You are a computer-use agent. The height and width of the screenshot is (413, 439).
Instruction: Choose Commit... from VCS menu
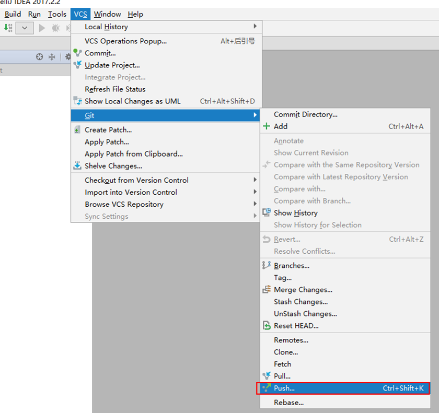pyautogui.click(x=166, y=53)
